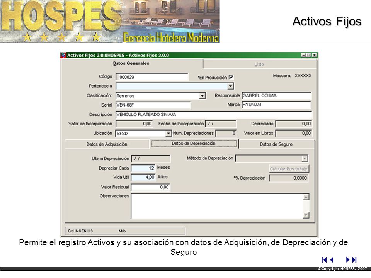The image size is (371, 278).
Task: Click the Vida Util years field
Action: click(x=143, y=177)
